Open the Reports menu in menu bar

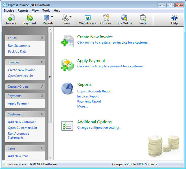[x=23, y=11]
